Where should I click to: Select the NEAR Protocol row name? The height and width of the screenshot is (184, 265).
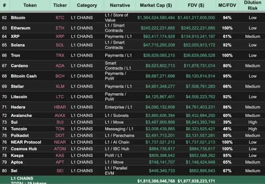coord(26,142)
